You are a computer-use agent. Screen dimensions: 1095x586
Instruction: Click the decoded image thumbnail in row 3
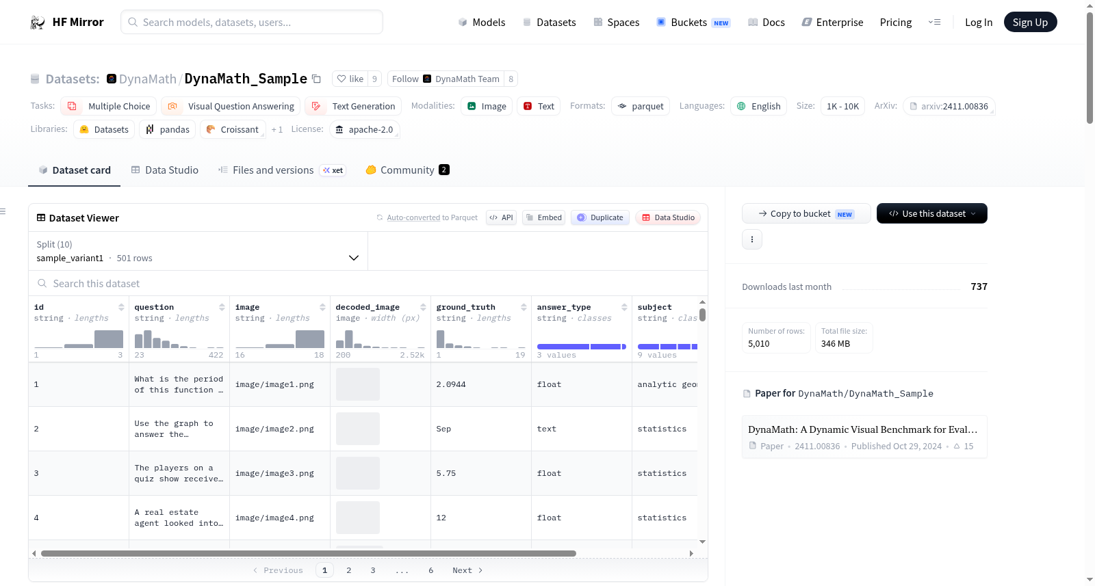point(358,473)
